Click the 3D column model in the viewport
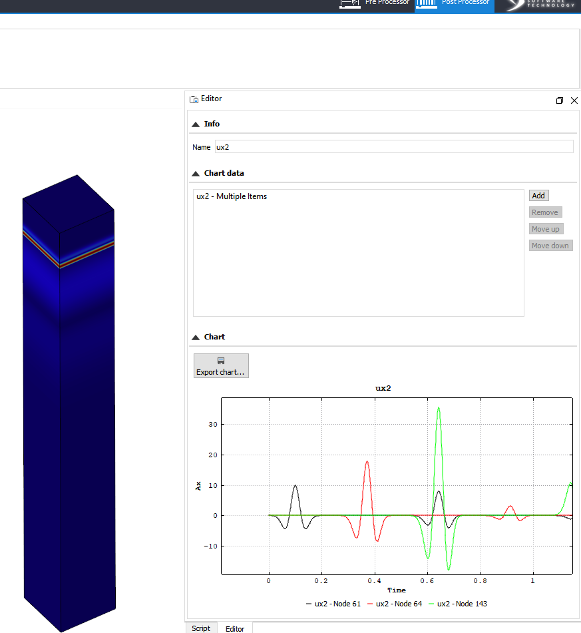The width and height of the screenshot is (581, 633). click(69, 403)
